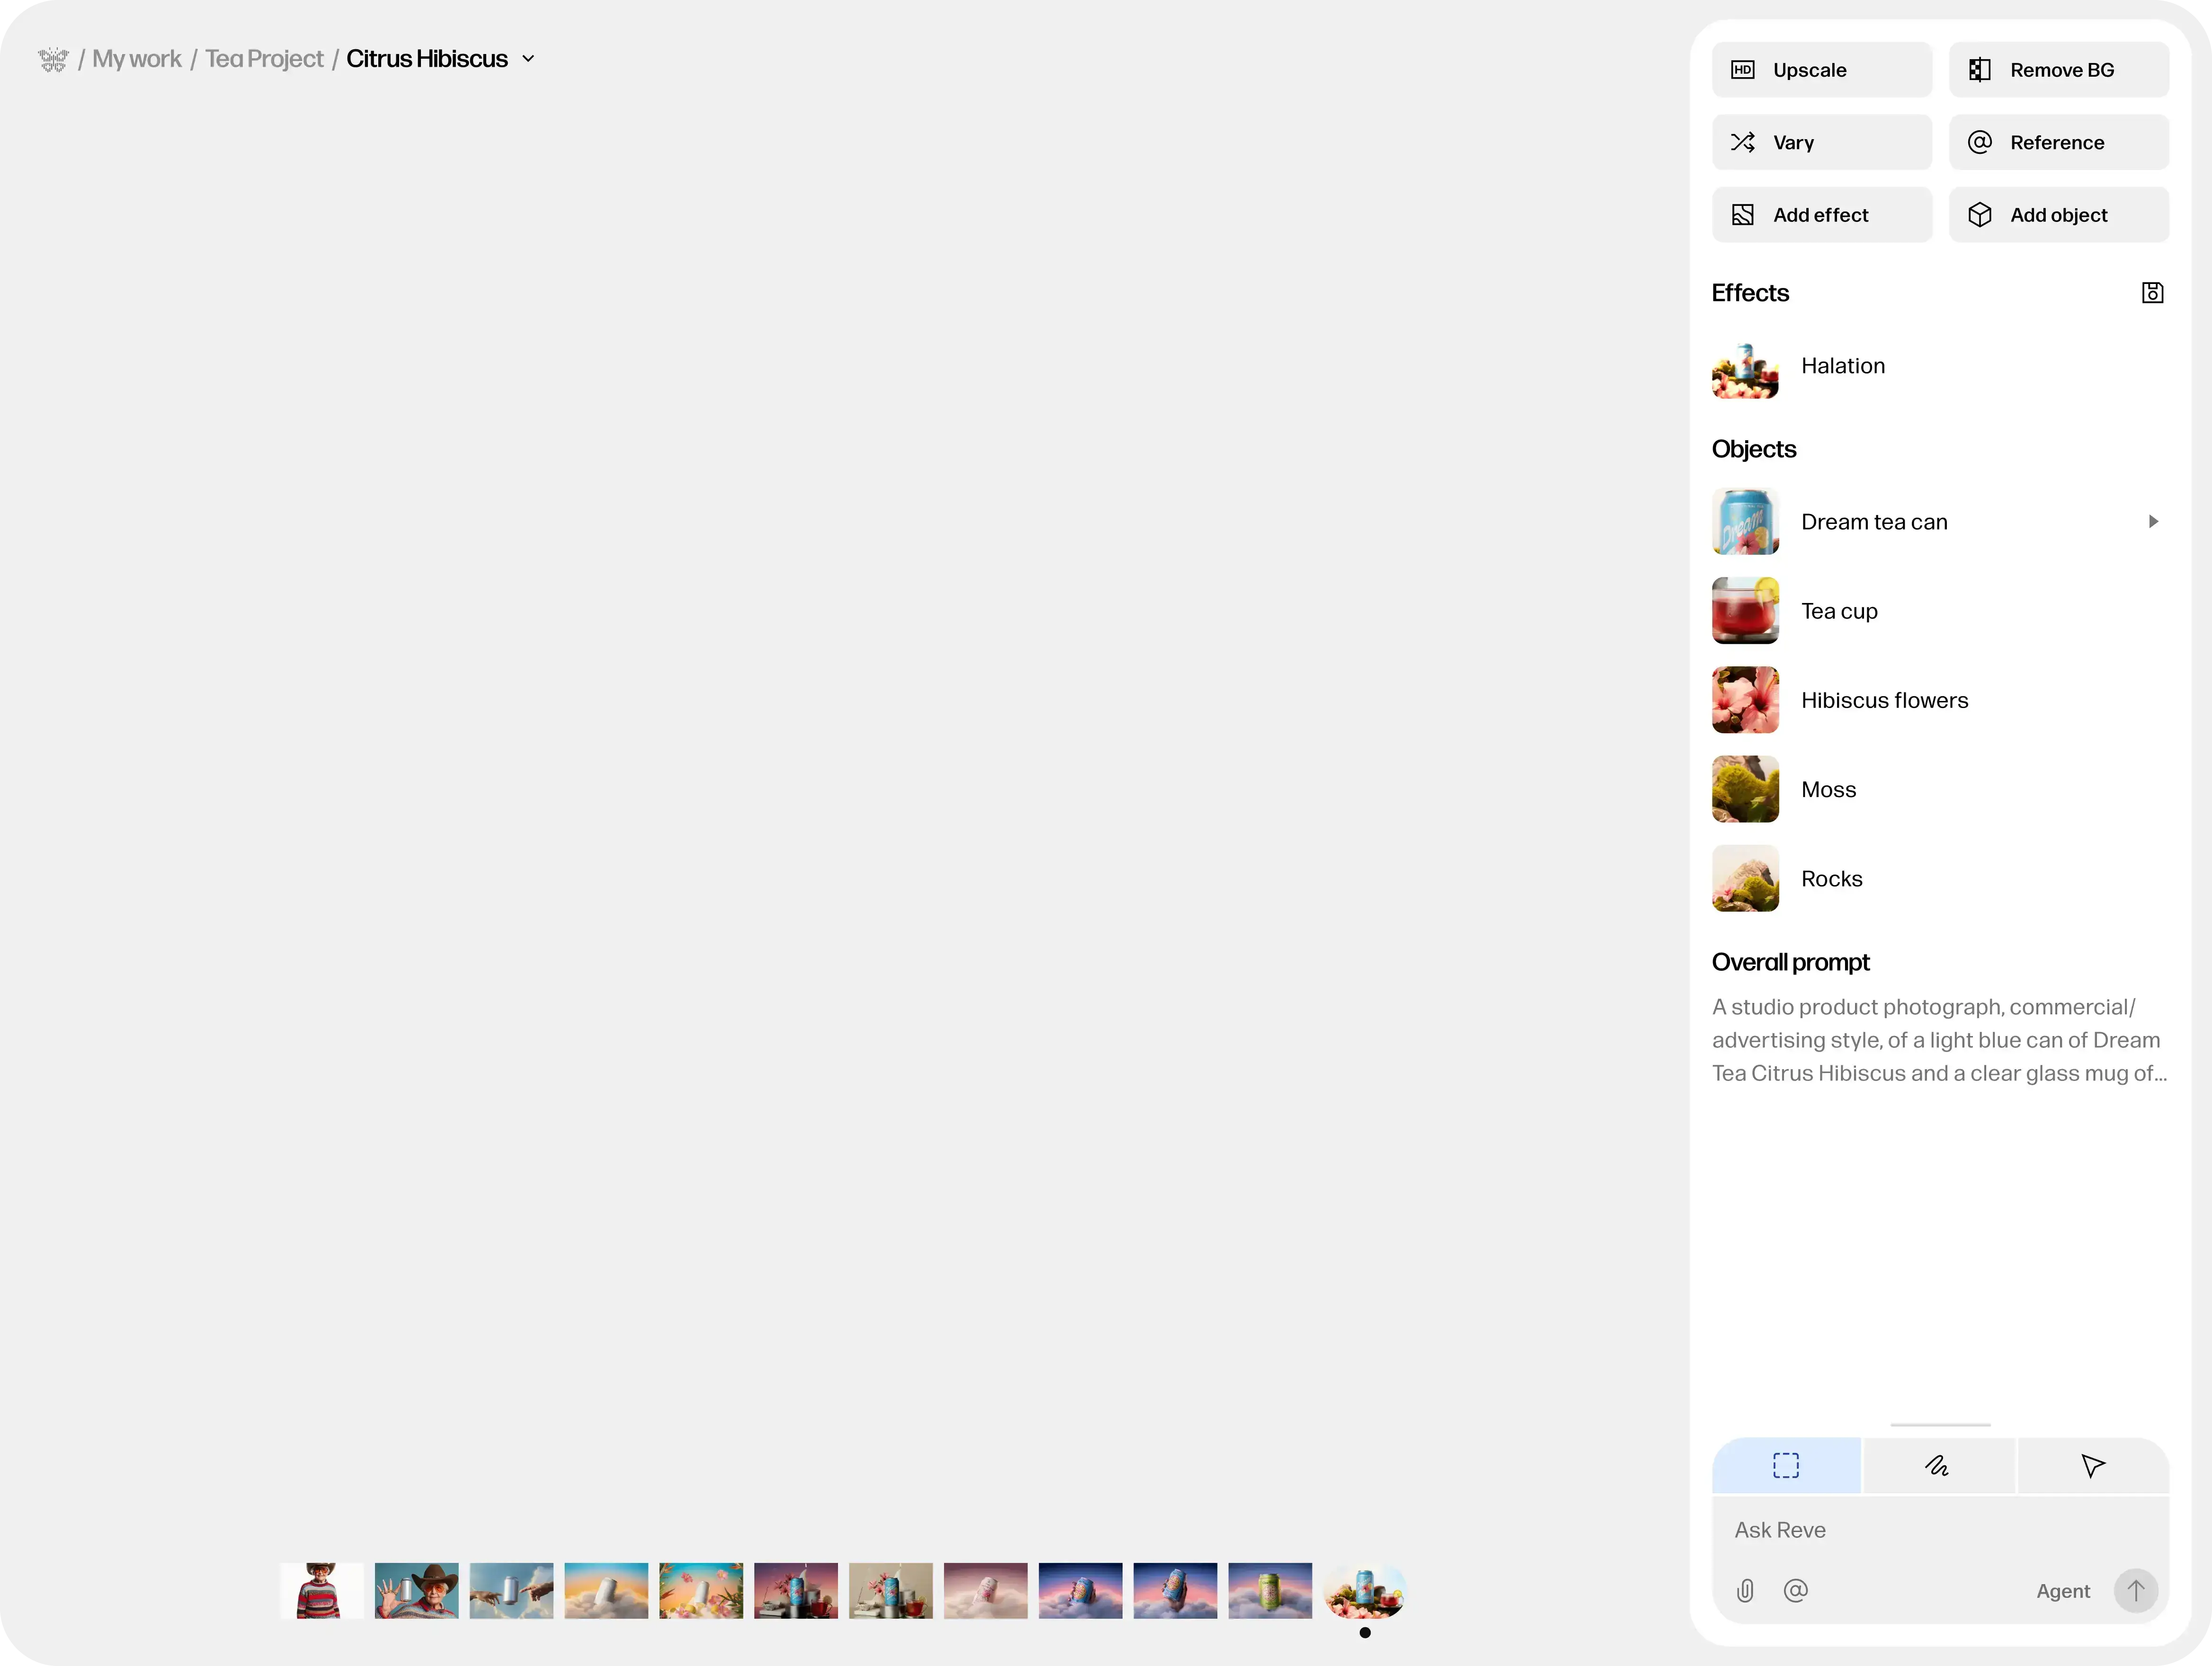Click the Add effect icon
The image size is (2212, 1666).
[1742, 215]
